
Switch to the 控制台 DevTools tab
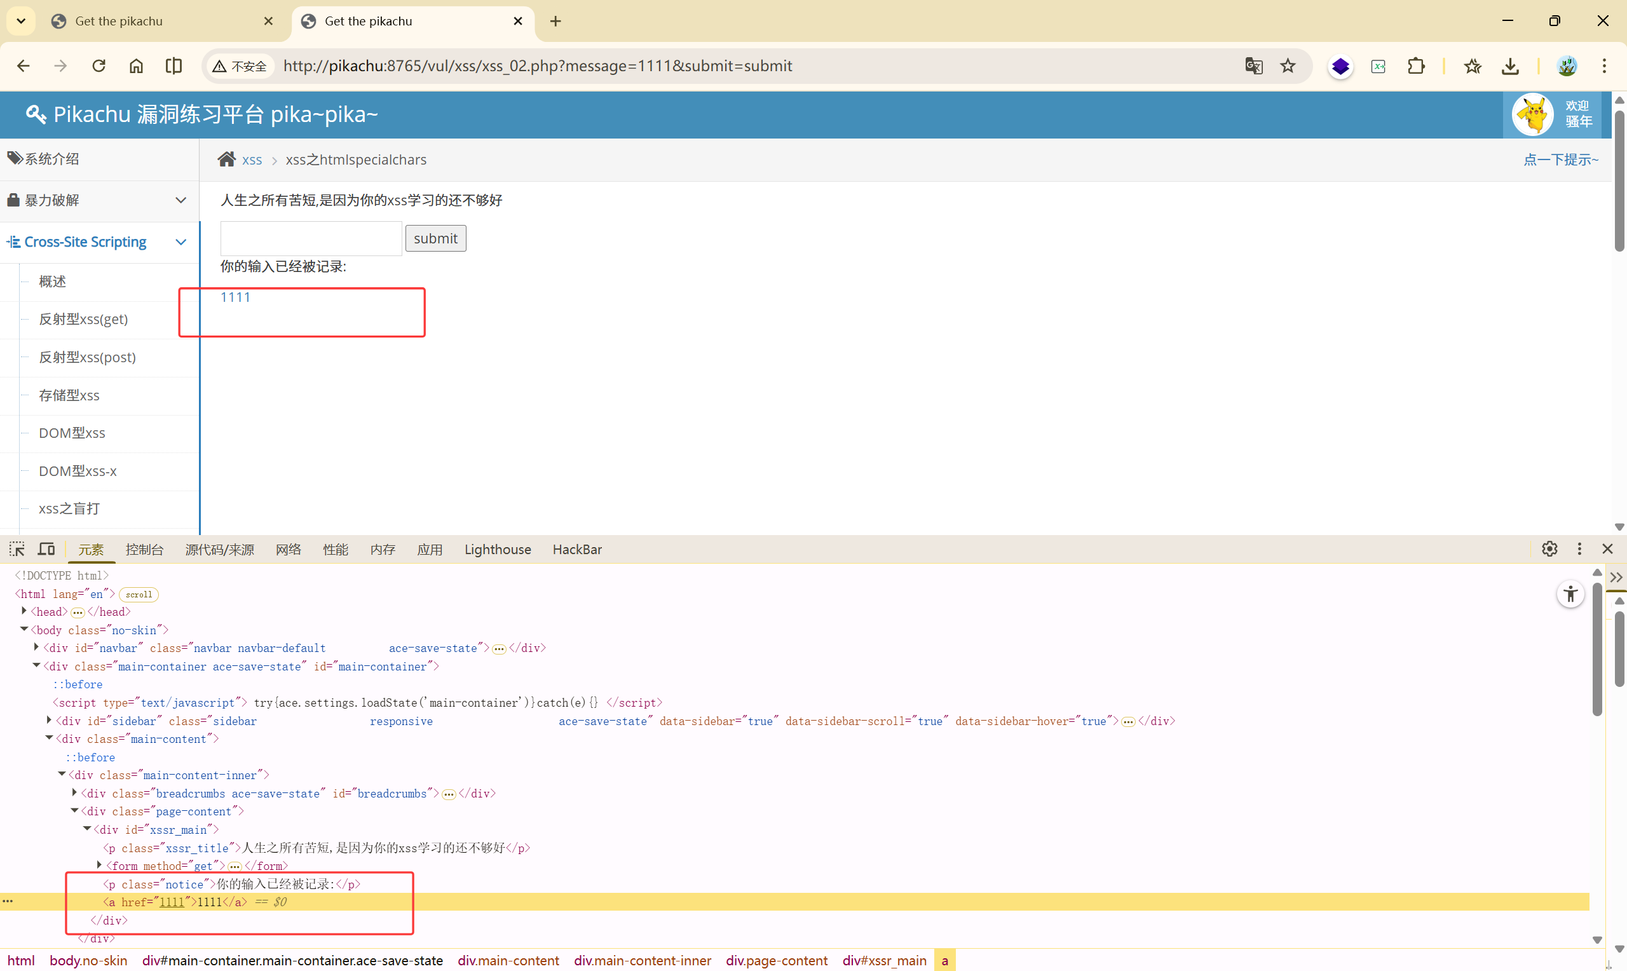144,550
